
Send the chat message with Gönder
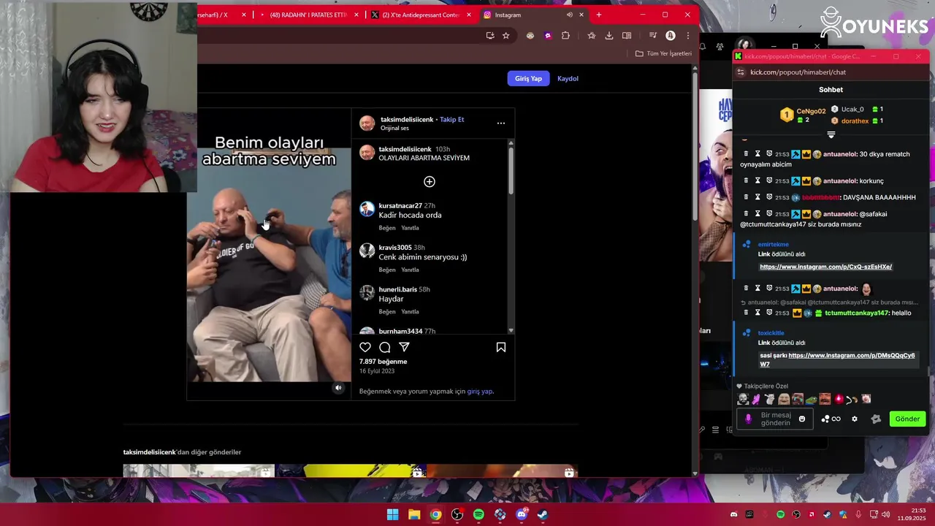coord(907,419)
